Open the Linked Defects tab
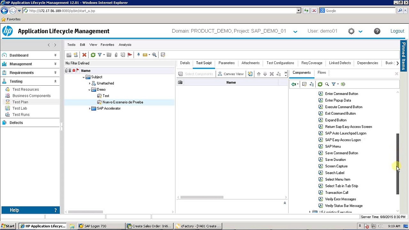This screenshot has height=230, width=409. pos(340,63)
